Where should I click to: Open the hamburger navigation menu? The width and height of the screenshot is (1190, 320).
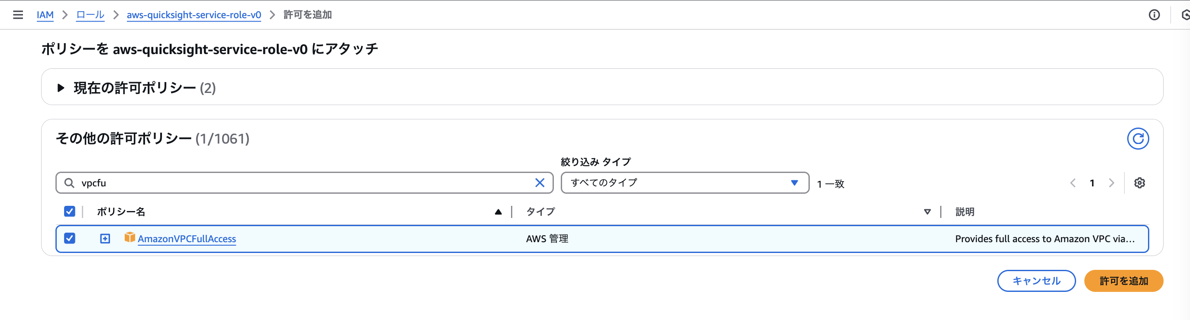pos(18,15)
